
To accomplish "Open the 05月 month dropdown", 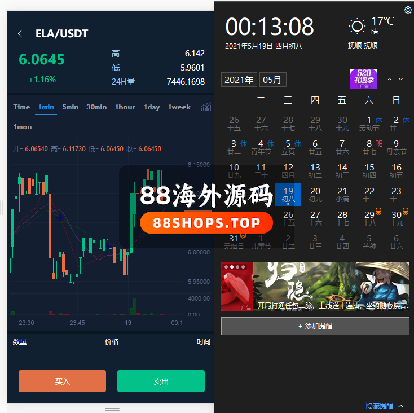I will click(x=272, y=80).
